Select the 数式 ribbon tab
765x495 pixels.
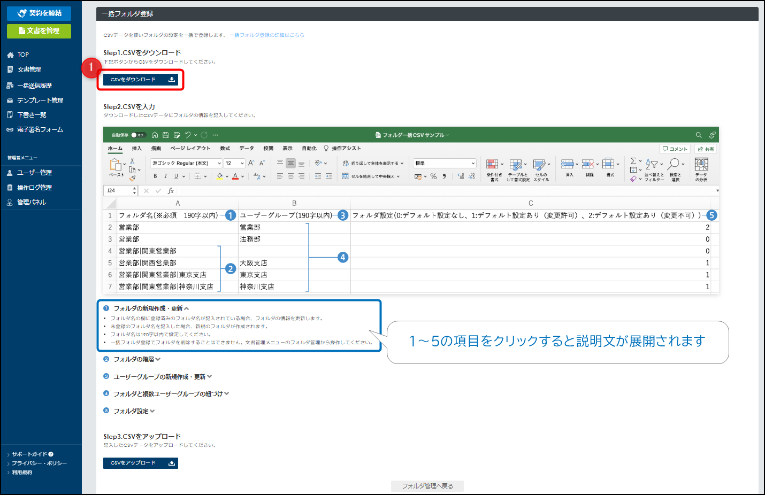[225, 149]
